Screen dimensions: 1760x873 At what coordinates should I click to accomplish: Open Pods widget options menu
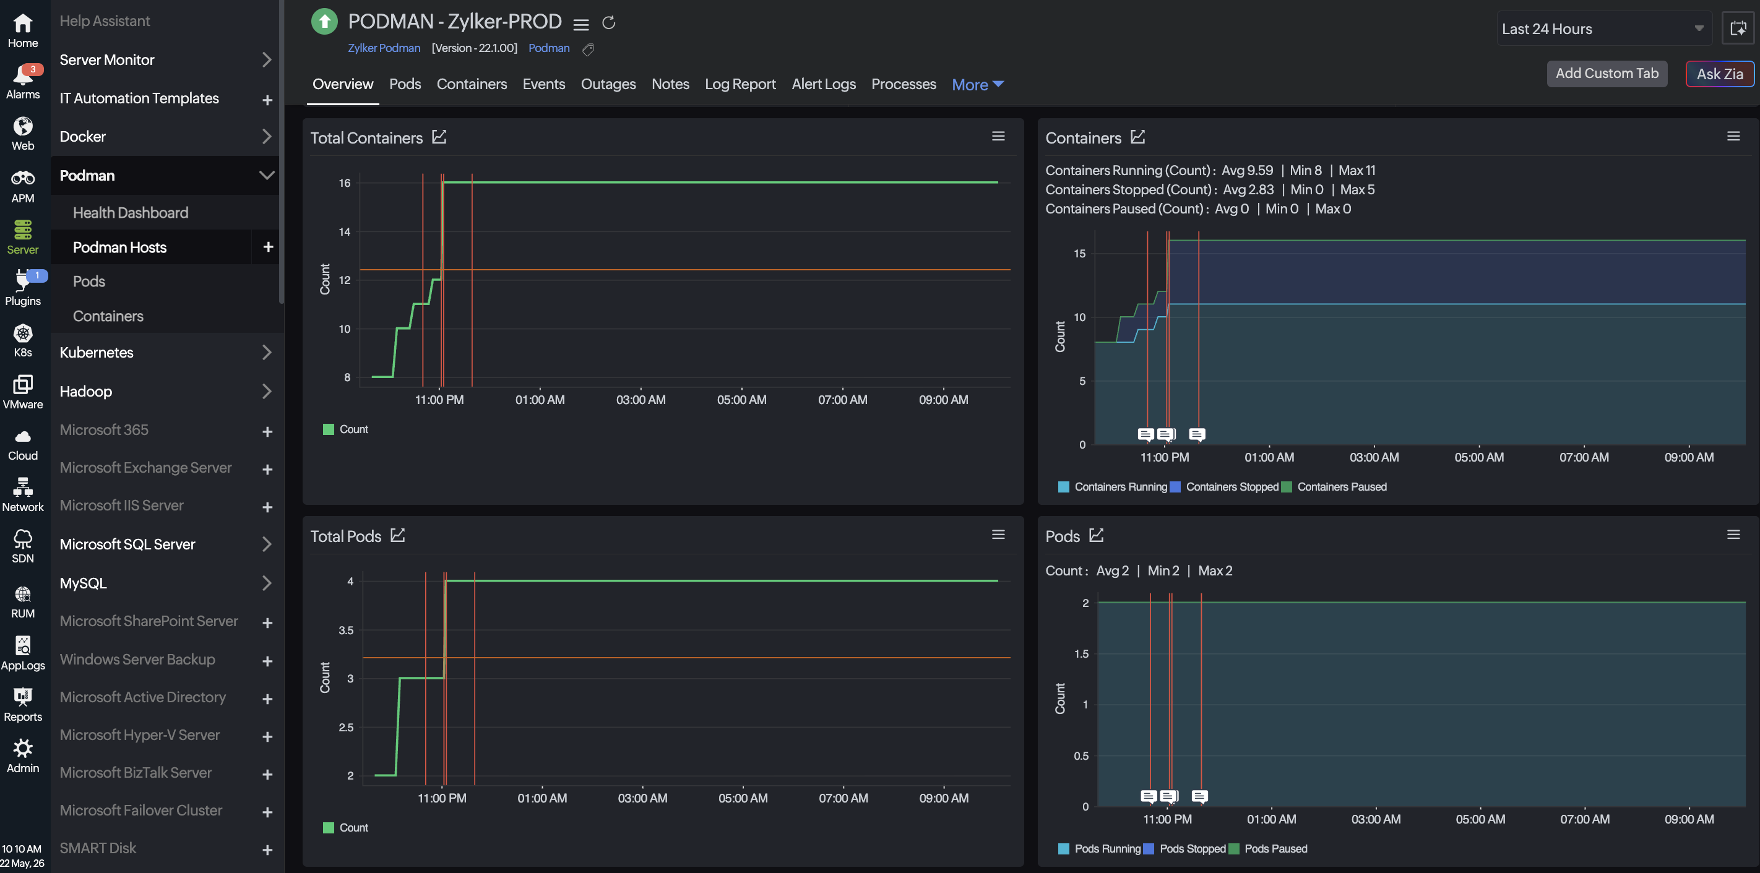coord(1733,534)
